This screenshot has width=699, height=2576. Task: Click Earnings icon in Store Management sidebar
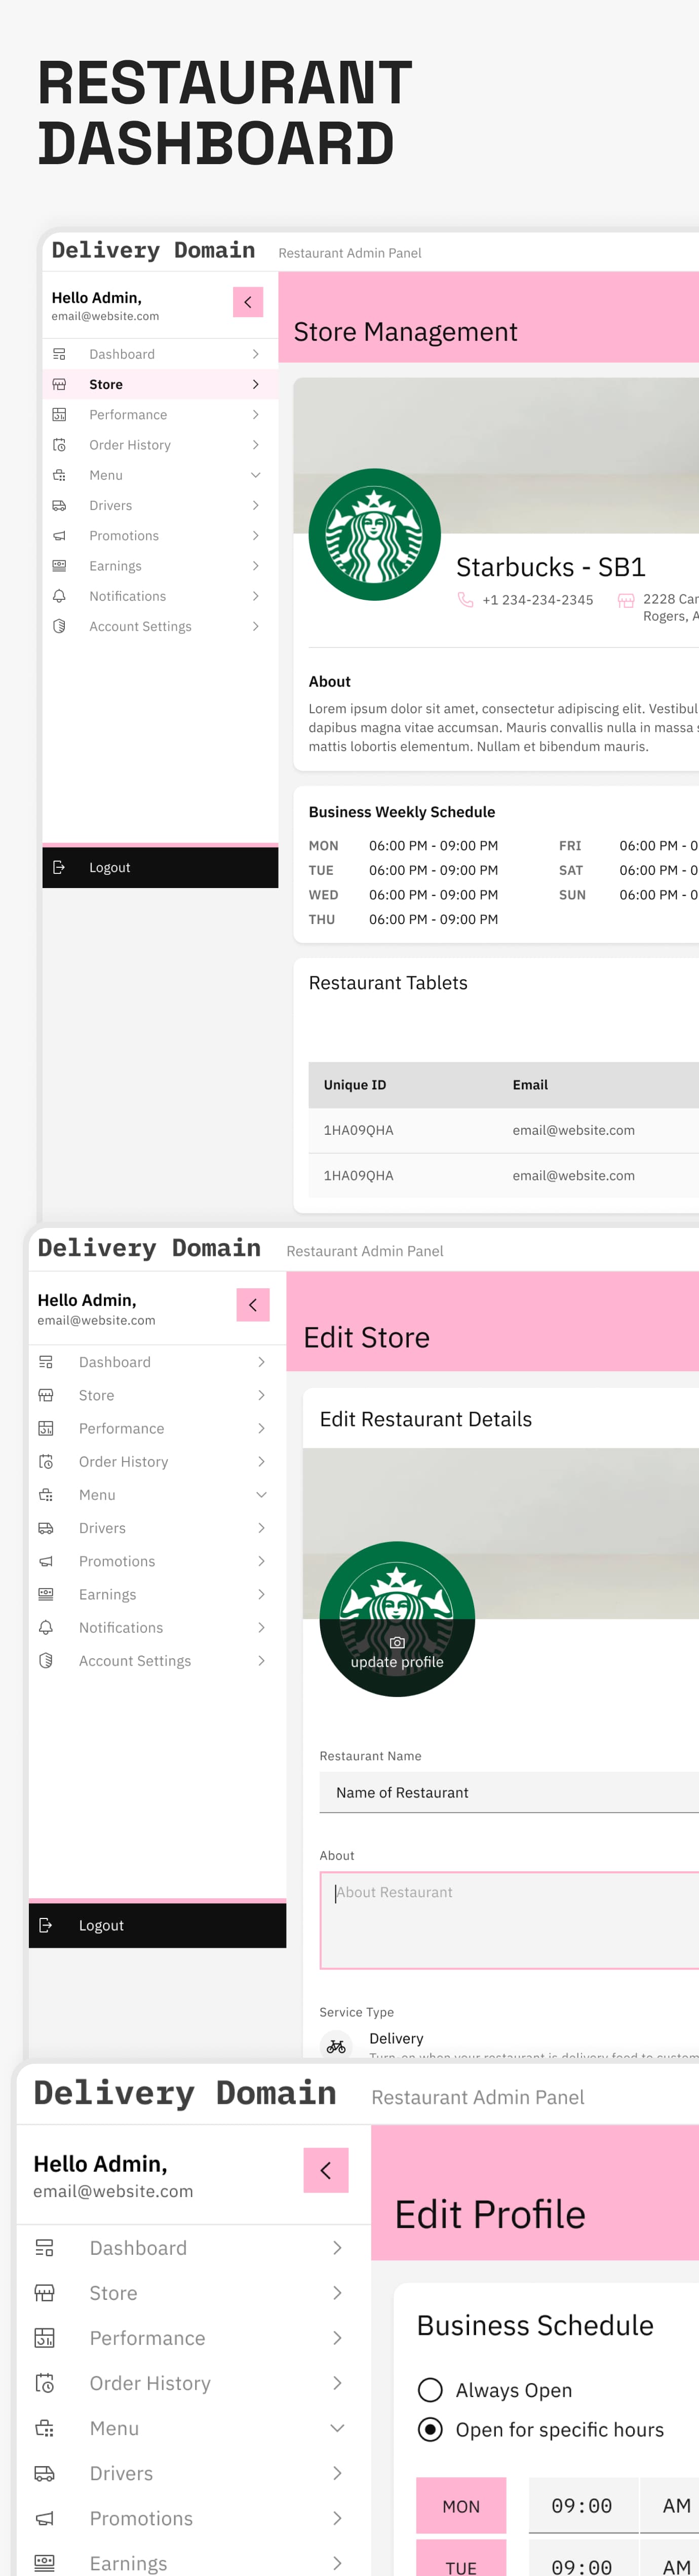(59, 566)
